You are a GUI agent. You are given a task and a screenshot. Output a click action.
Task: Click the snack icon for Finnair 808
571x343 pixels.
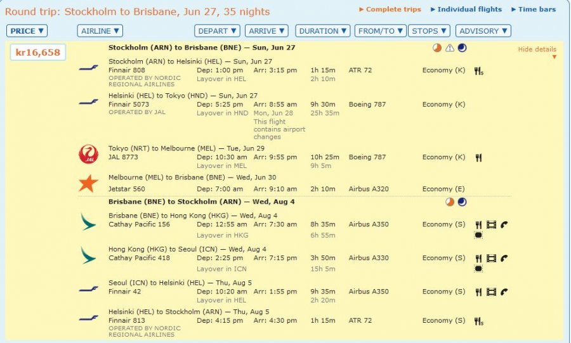[479, 72]
